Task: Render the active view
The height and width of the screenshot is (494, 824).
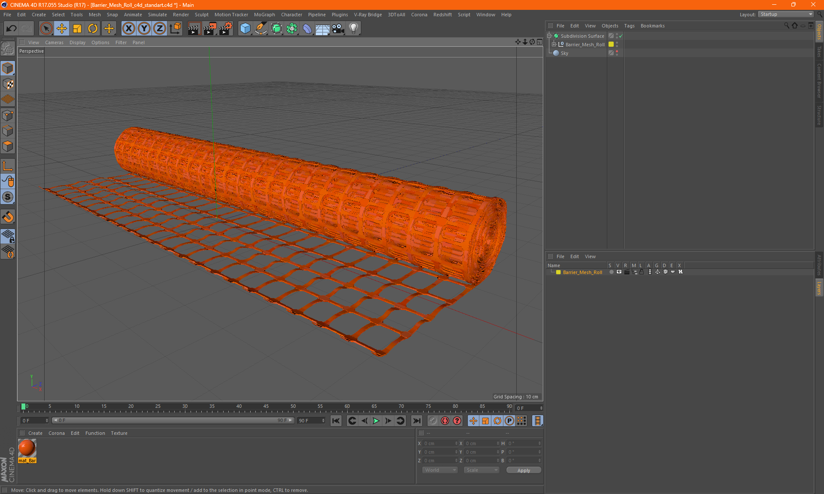Action: point(194,29)
